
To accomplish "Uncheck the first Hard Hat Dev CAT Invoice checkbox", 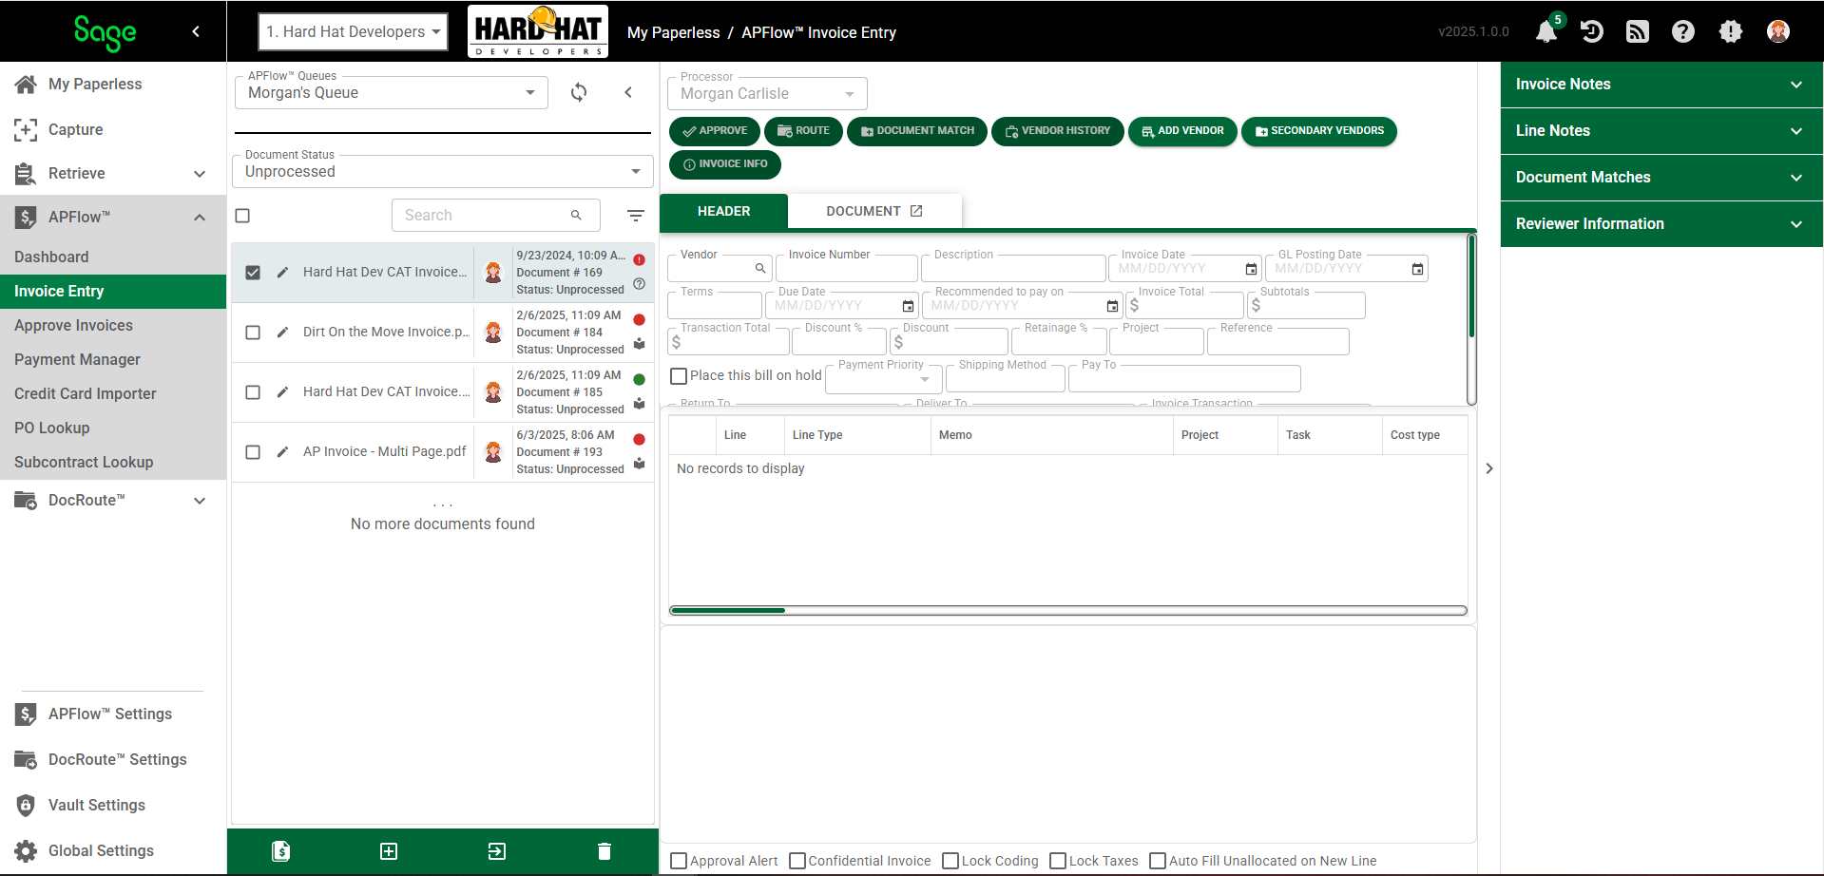I will coord(253,273).
